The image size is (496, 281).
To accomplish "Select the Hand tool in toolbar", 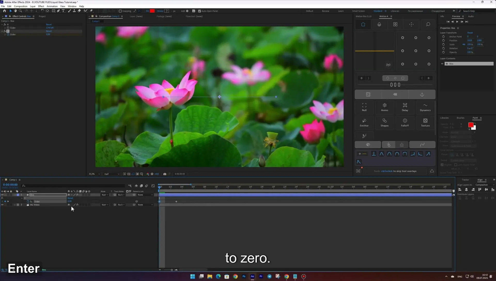I will pyautogui.click(x=16, y=11).
